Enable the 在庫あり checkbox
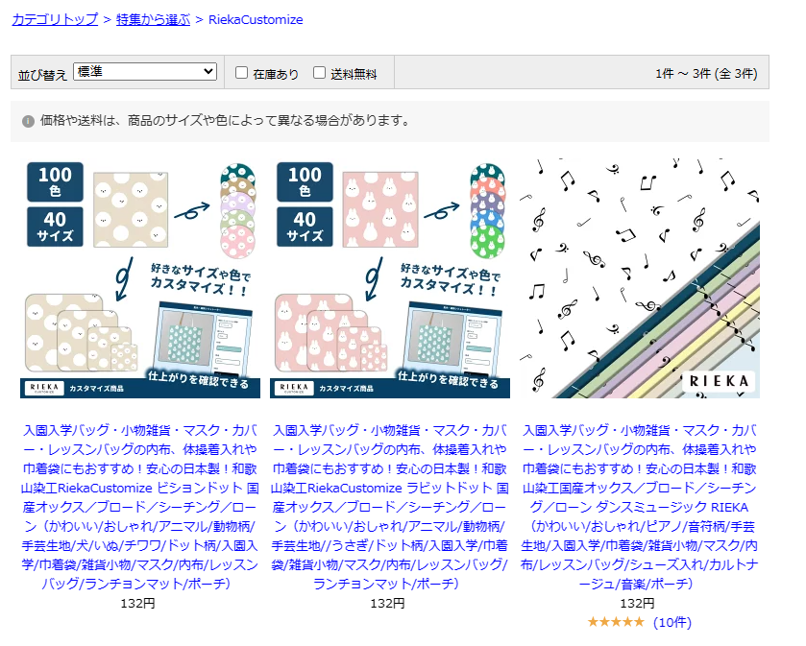Image resolution: width=806 pixels, height=646 pixels. coord(241,73)
